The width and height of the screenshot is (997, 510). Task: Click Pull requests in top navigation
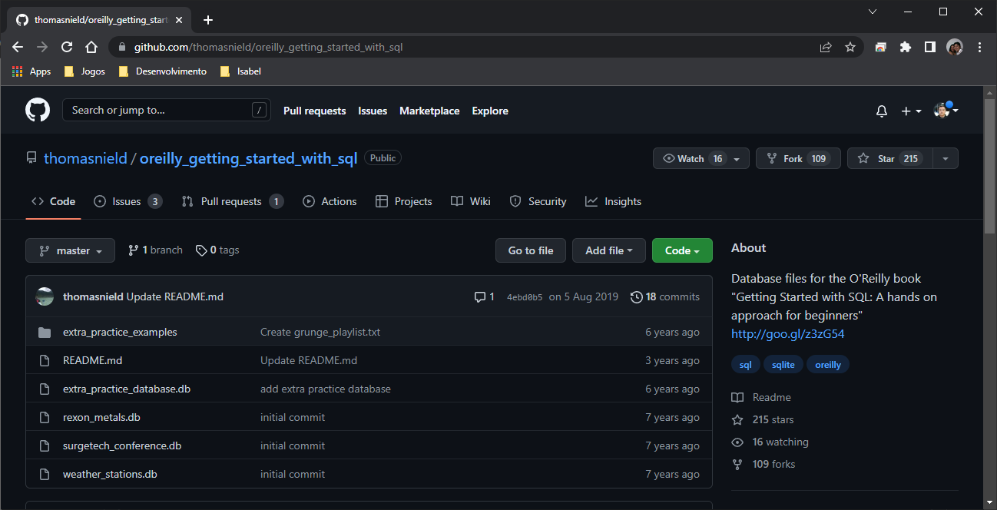(315, 111)
